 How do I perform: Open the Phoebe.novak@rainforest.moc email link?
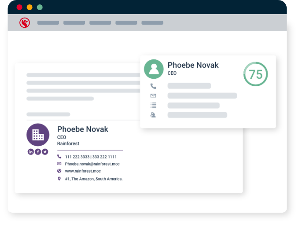point(92,164)
